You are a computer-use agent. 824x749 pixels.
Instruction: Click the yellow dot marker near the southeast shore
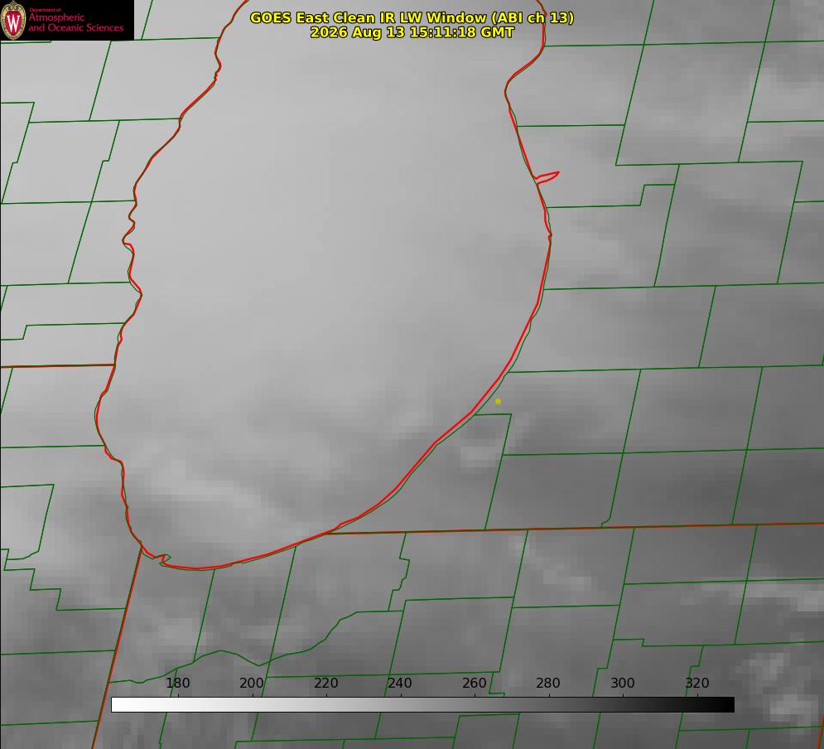tap(498, 402)
